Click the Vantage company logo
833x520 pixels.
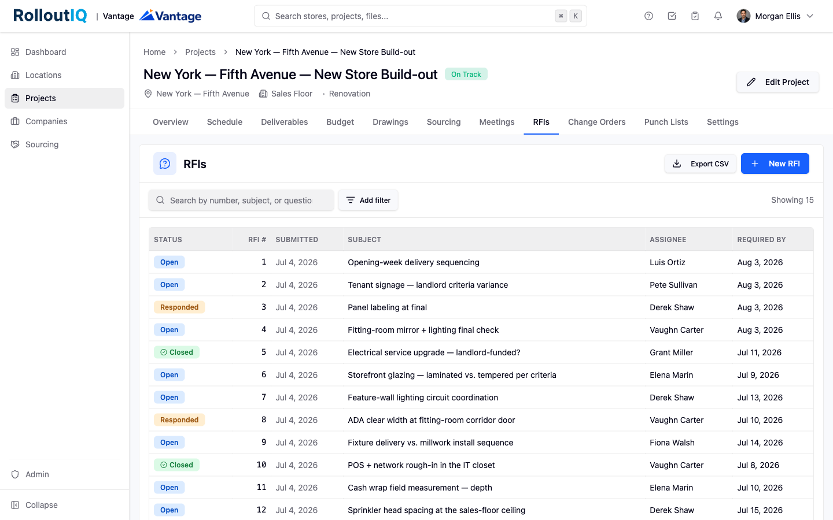[171, 16]
